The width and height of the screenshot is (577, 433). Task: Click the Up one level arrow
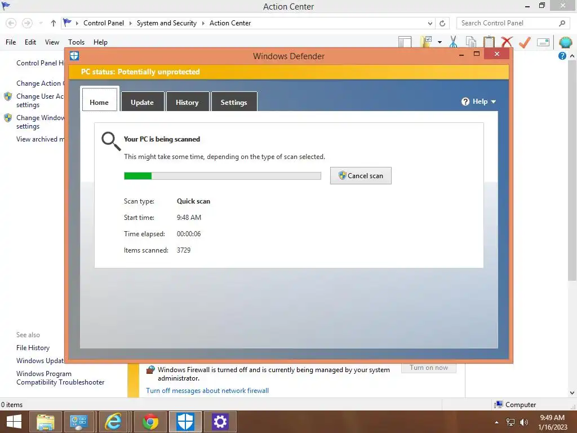coord(54,23)
